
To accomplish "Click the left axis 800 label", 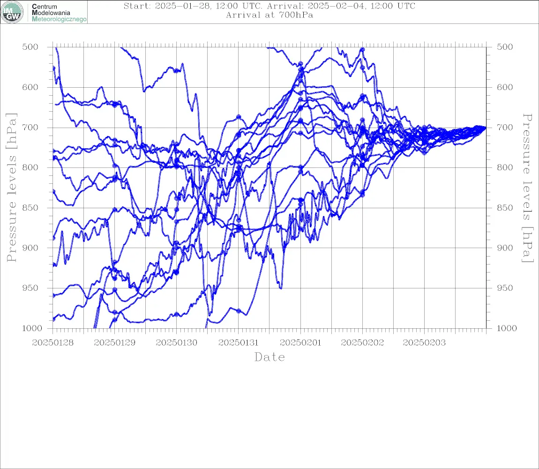I will point(30,167).
